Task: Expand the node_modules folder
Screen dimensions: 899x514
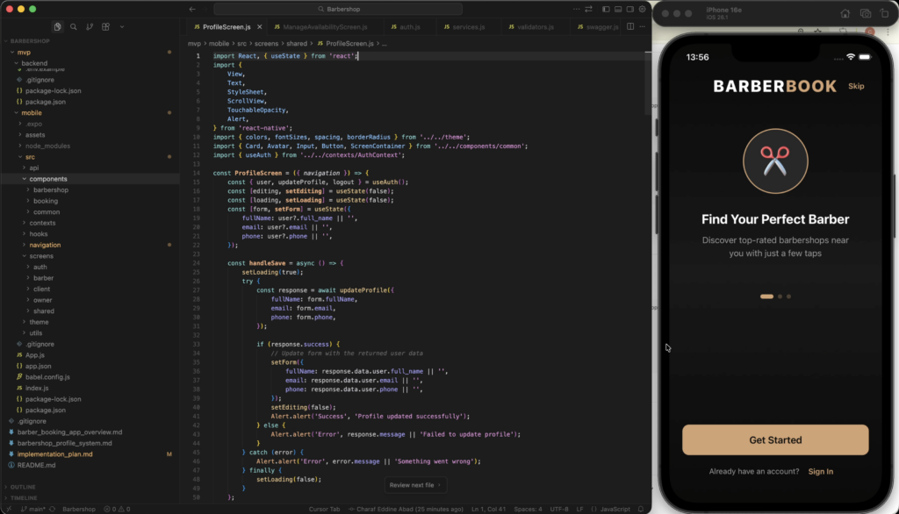Action: (x=47, y=146)
